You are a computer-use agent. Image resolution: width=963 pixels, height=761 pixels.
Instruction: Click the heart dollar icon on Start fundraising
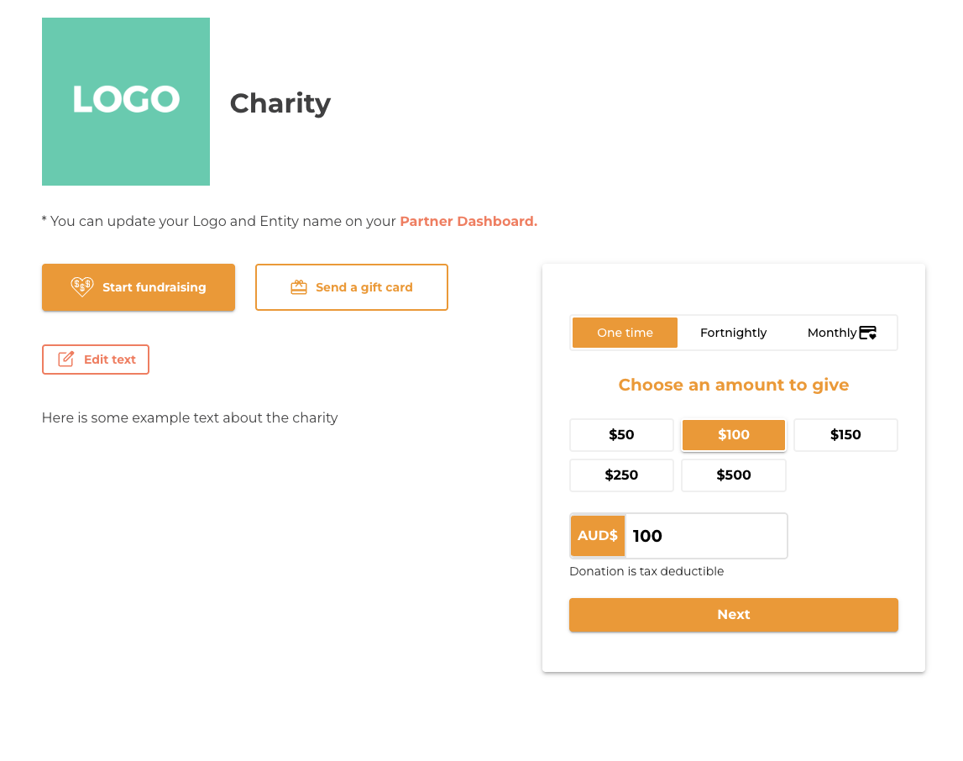coord(81,286)
